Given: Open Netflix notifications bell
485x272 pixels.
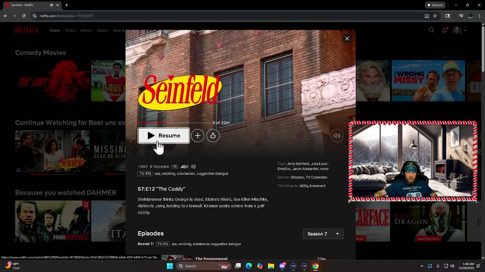Looking at the screenshot, I should tap(445, 30).
